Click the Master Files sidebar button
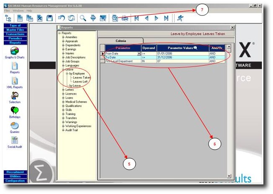Screen dimensions: 273x194 pos(15,30)
